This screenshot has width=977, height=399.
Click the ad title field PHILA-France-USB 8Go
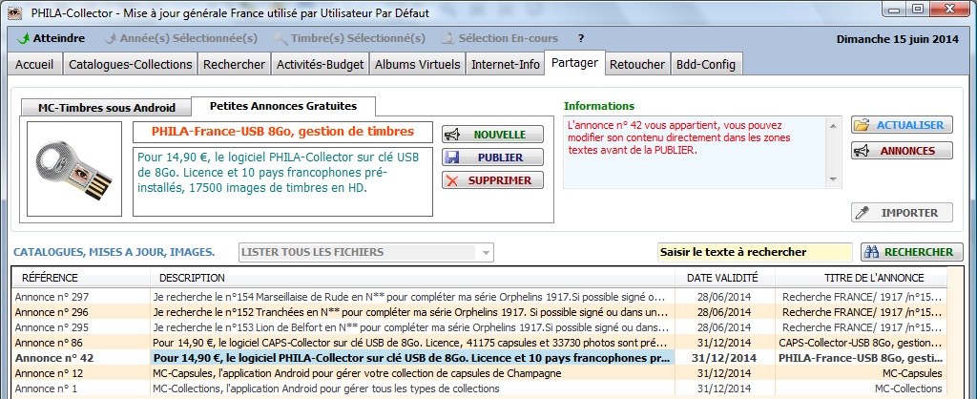pyautogui.click(x=282, y=132)
